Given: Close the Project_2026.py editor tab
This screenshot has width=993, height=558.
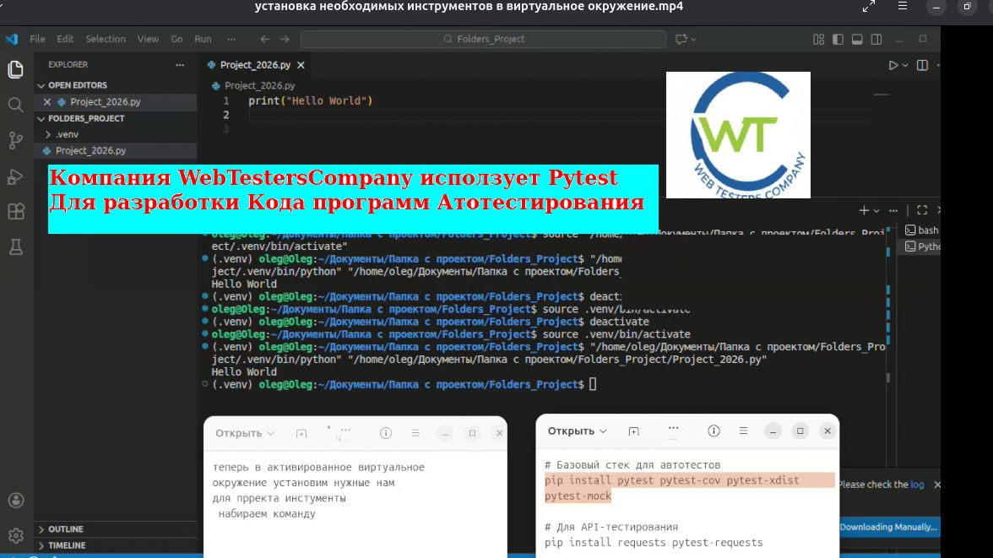Looking at the screenshot, I should coord(301,65).
